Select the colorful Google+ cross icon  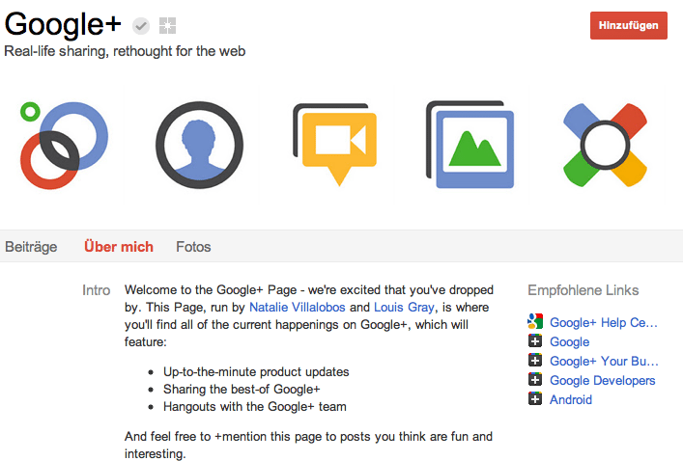tap(605, 145)
